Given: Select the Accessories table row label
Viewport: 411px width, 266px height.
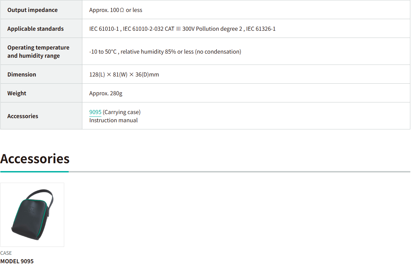Looking at the screenshot, I should (23, 116).
